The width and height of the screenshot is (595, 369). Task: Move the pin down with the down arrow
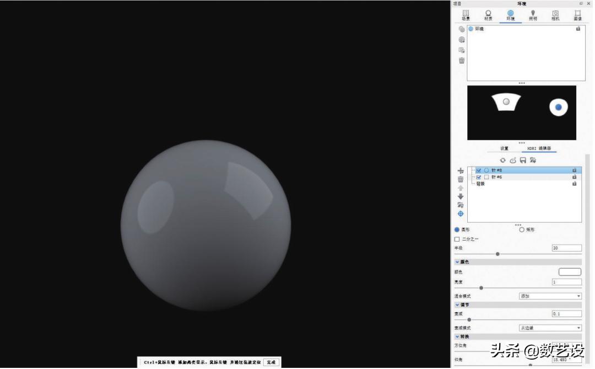[x=461, y=196]
